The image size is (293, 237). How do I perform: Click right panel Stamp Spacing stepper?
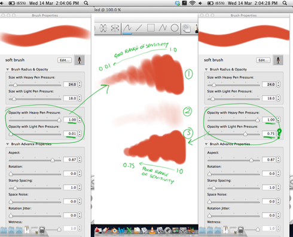click(278, 187)
